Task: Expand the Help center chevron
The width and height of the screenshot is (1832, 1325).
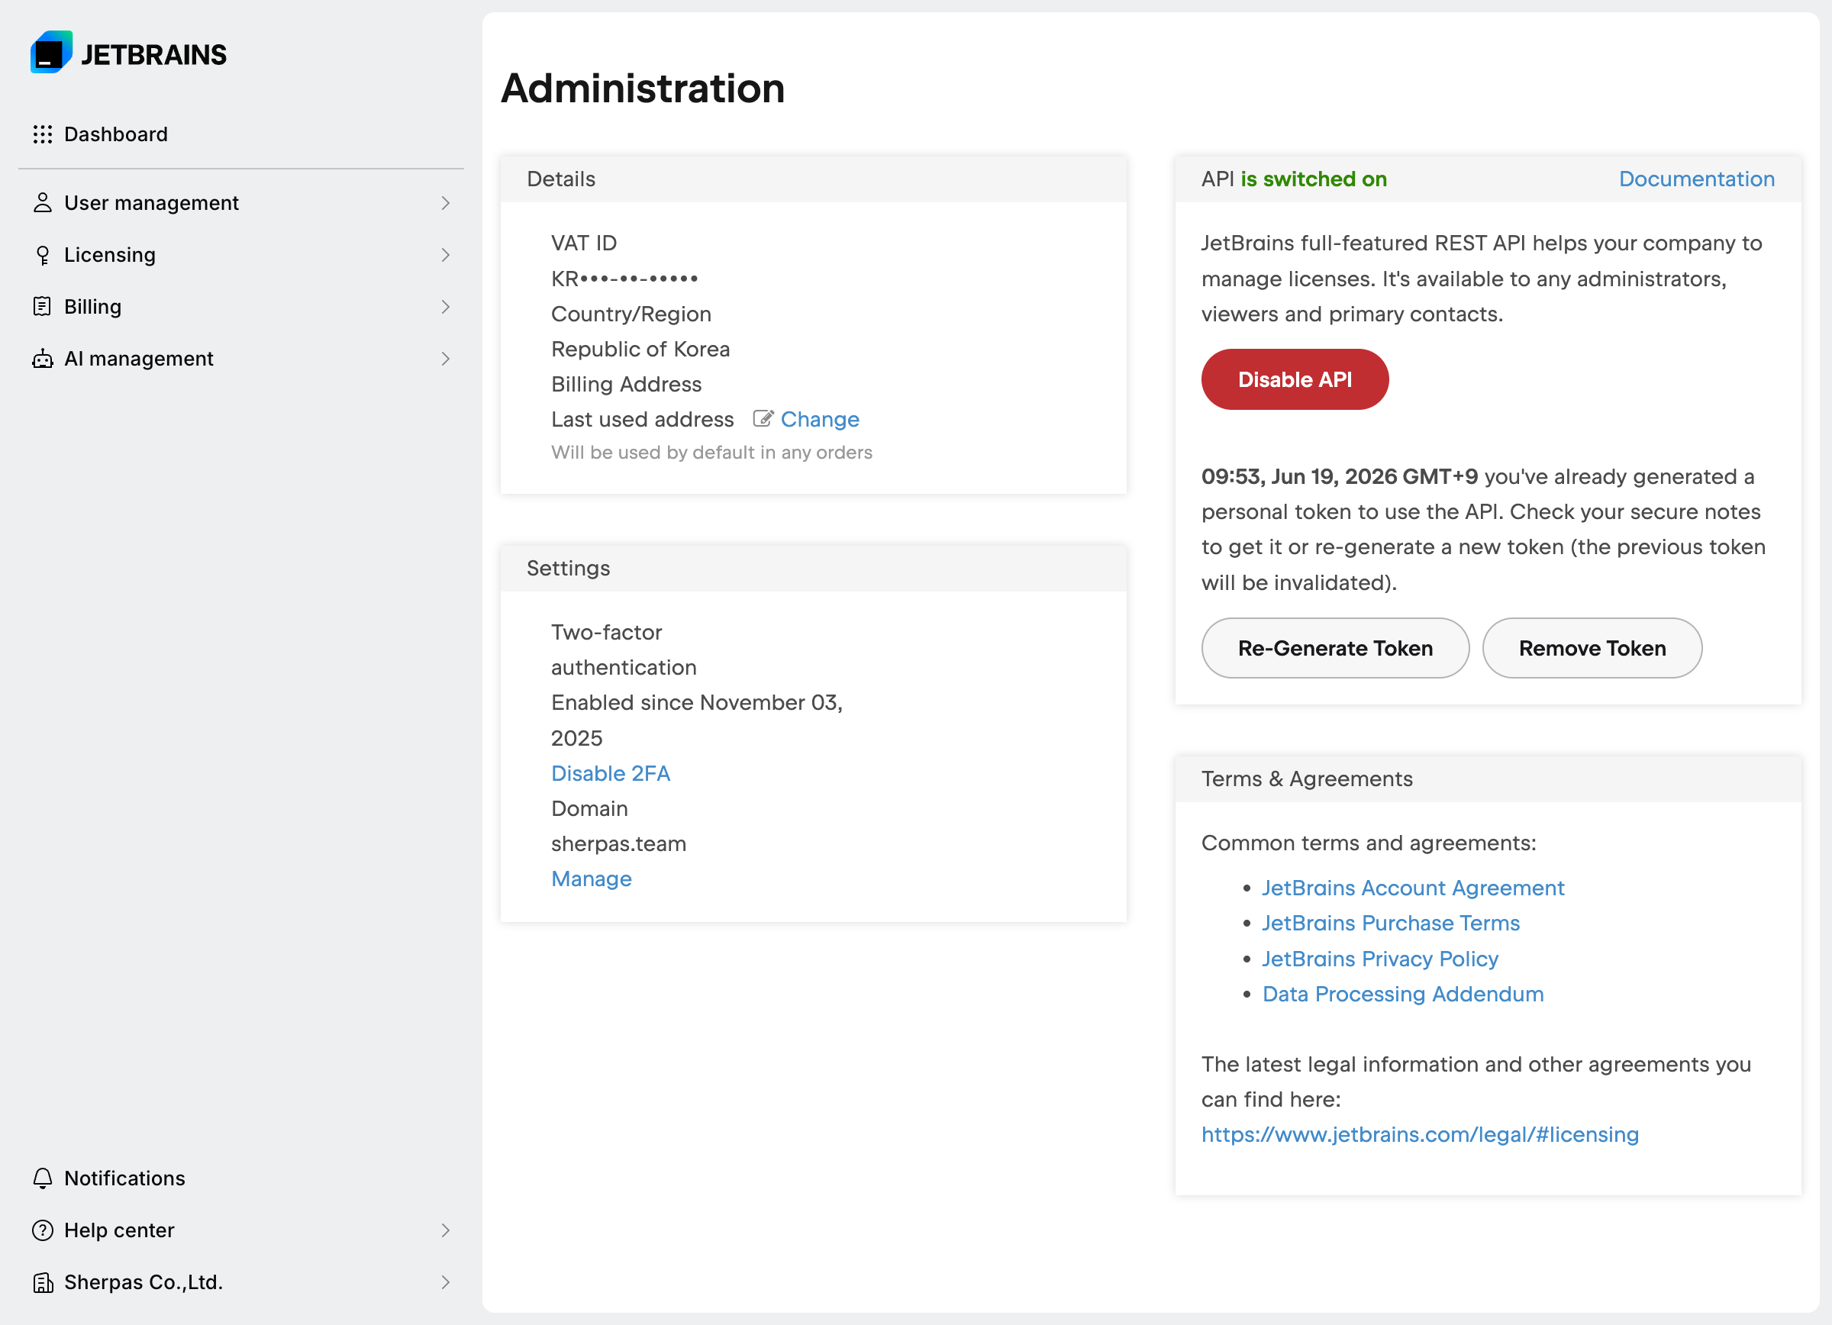Action: click(x=445, y=1230)
